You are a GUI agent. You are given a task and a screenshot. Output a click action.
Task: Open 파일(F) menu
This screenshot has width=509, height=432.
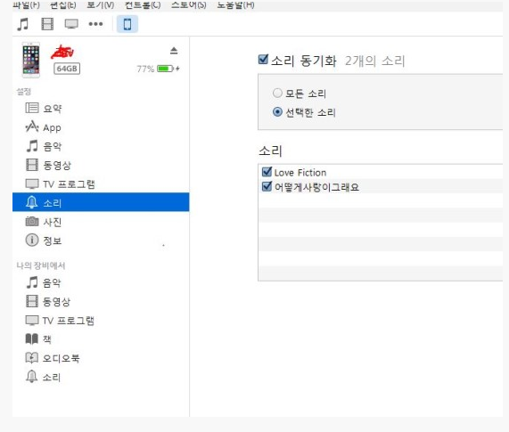(x=26, y=4)
